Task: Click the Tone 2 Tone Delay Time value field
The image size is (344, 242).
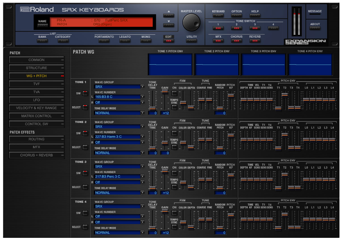Action: click(153, 153)
